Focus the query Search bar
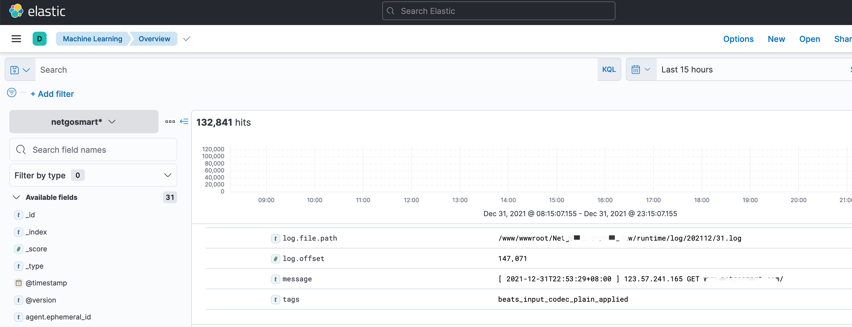The image size is (852, 327). pos(316,70)
